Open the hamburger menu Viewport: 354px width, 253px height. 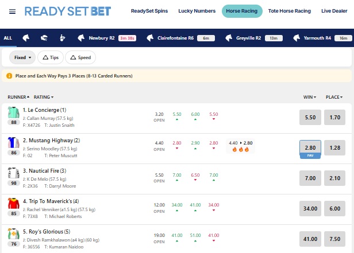12,11
